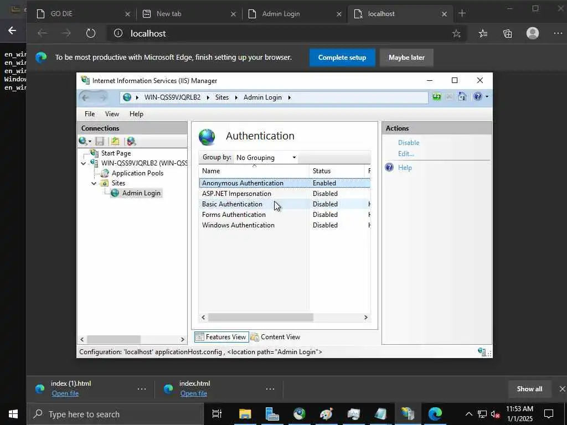Select Forms Authentication row
The image size is (567, 425).
click(285, 215)
